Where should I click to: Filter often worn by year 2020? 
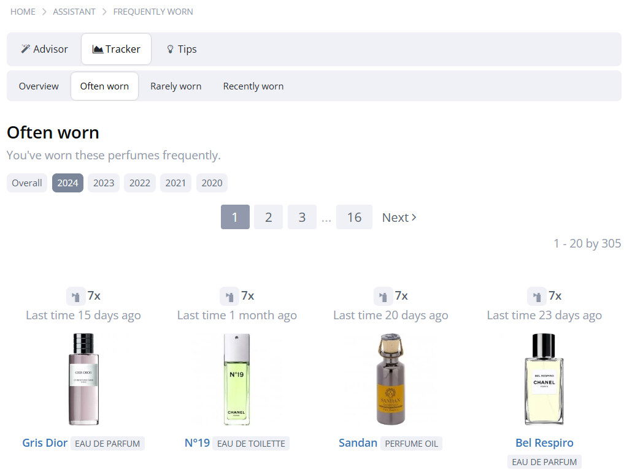point(212,183)
